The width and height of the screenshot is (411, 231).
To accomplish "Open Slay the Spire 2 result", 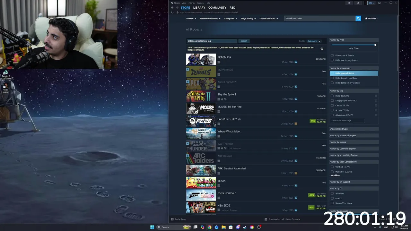I will pos(256,96).
